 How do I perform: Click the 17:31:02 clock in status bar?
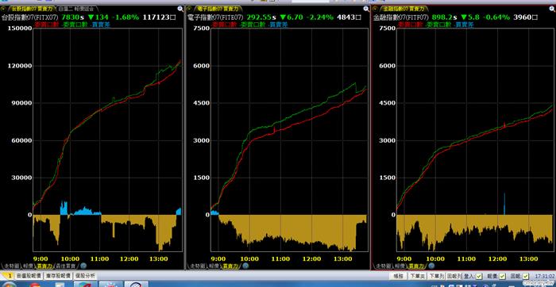pyautogui.click(x=545, y=276)
